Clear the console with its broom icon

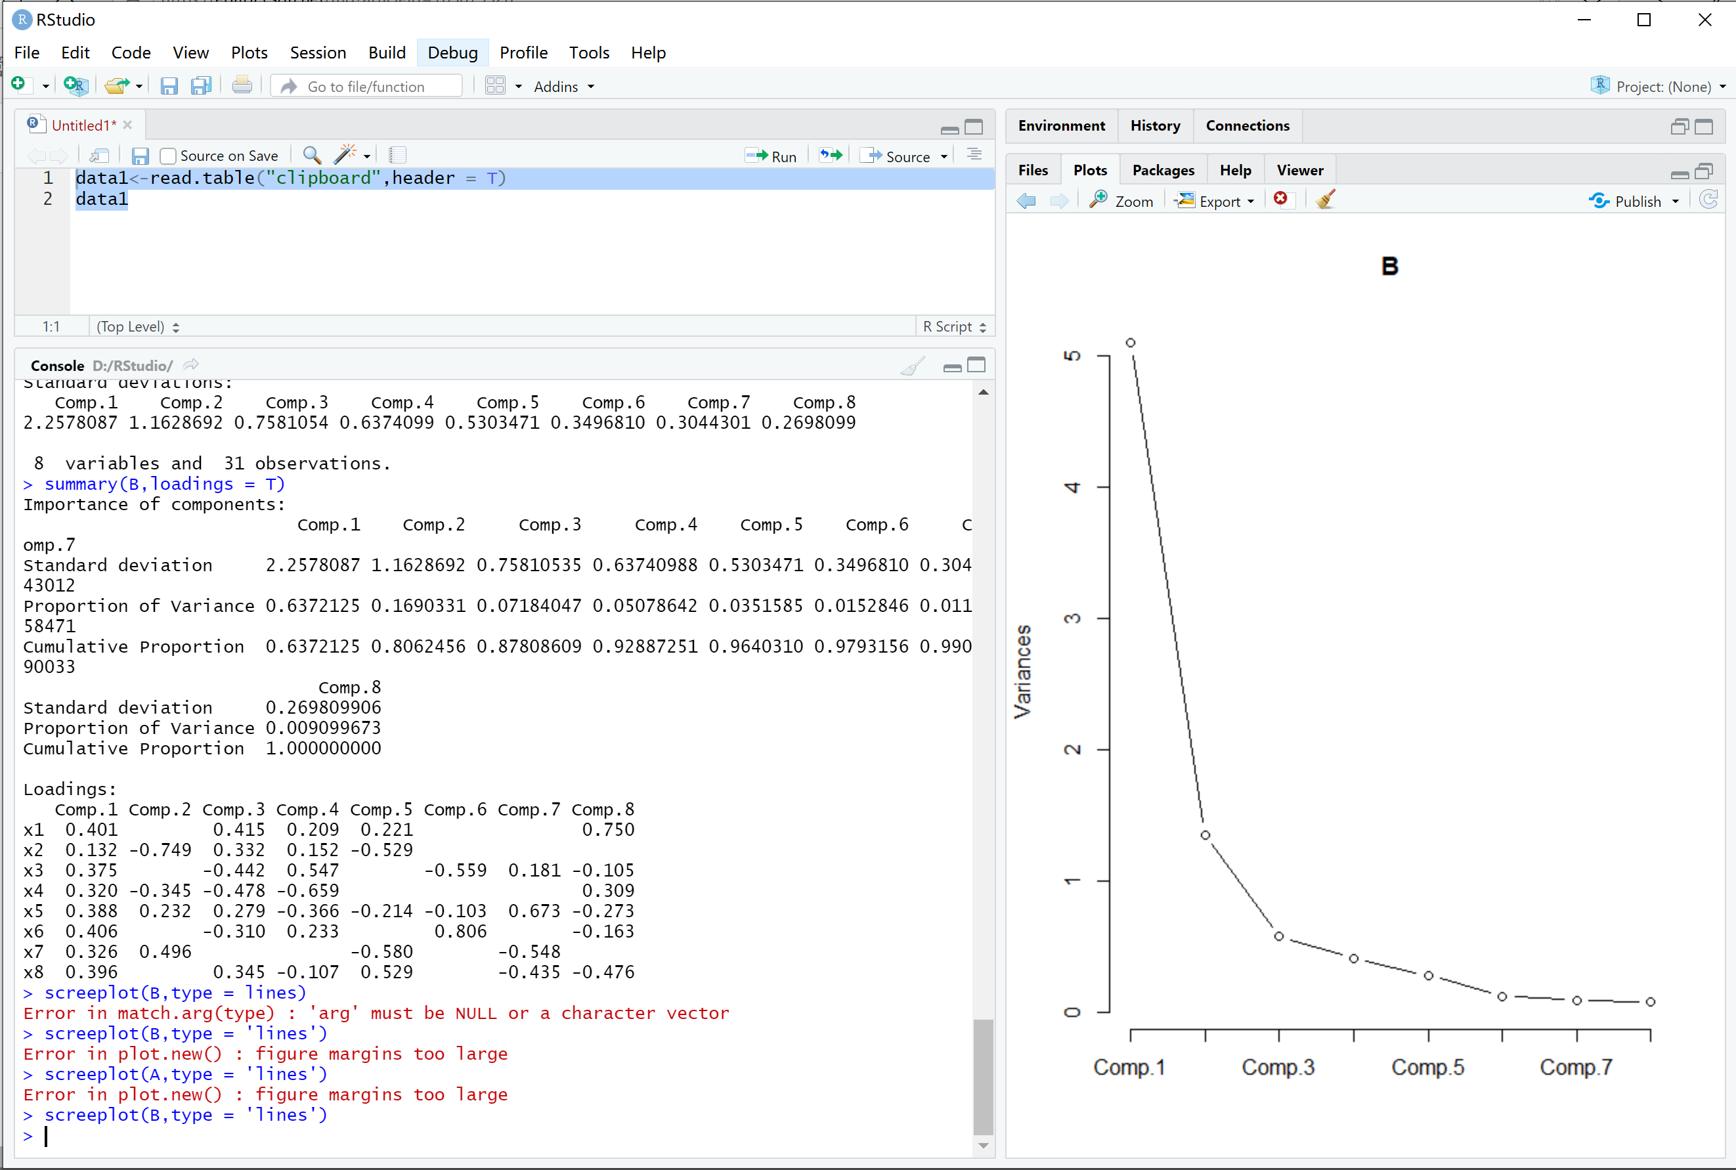coord(911,366)
